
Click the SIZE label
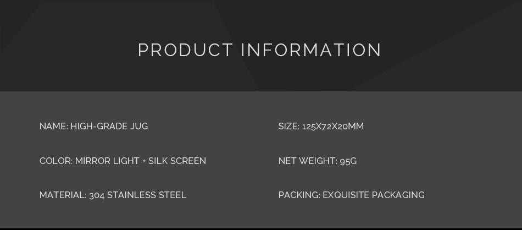click(288, 127)
